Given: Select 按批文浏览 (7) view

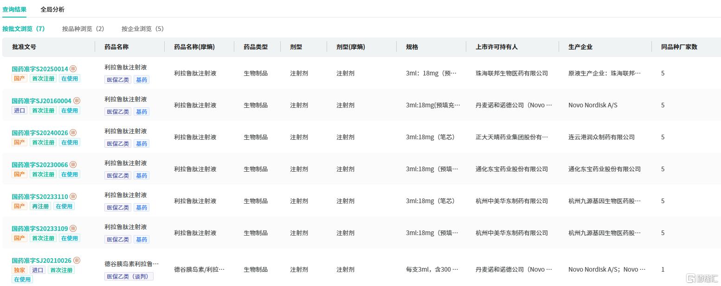Looking at the screenshot, I should click(24, 29).
